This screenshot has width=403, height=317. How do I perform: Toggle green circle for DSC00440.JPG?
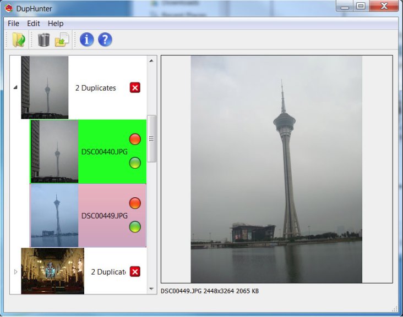click(x=135, y=163)
